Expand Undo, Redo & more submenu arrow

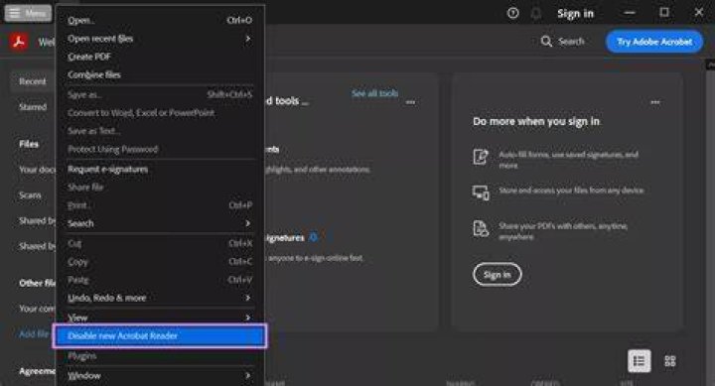248,298
